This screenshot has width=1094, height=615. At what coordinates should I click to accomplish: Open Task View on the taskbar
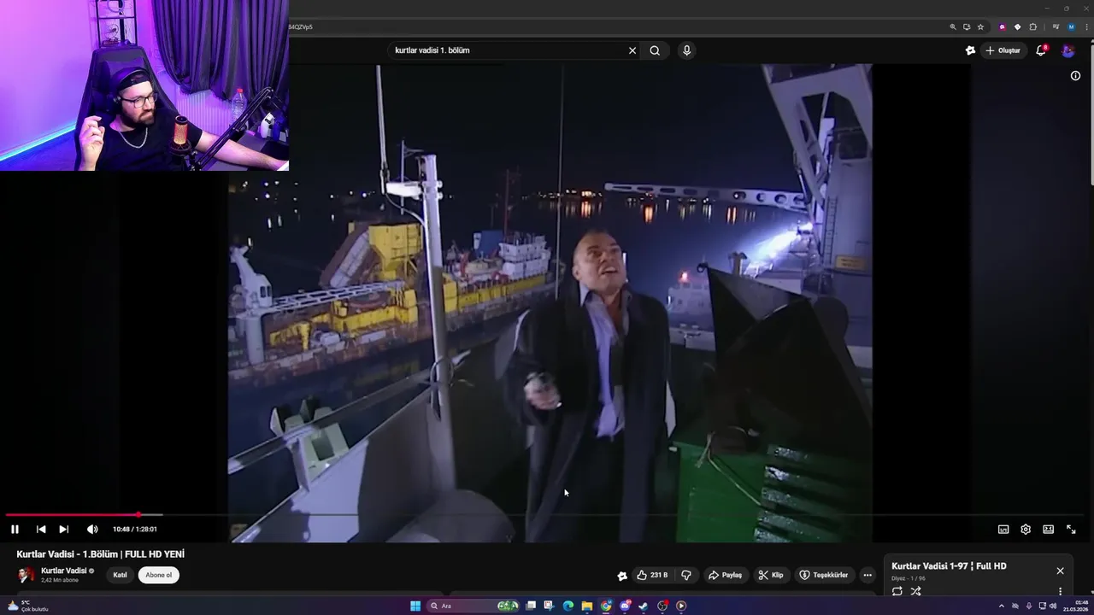[531, 606]
